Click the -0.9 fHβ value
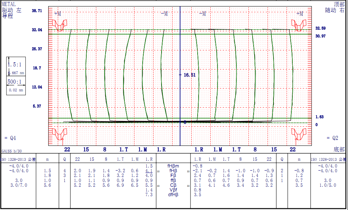Viewport: 348px width, 210px height. pyautogui.click(x=269, y=171)
